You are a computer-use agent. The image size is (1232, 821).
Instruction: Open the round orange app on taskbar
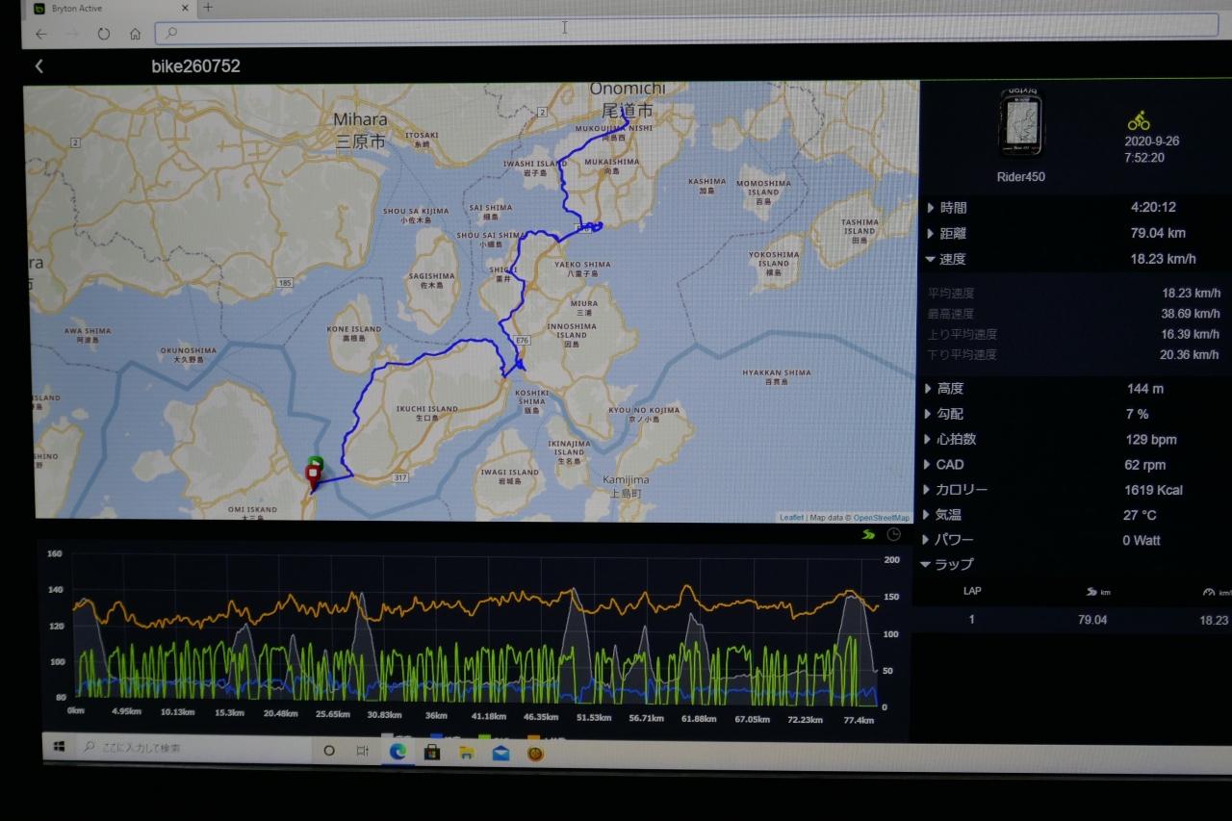click(535, 754)
